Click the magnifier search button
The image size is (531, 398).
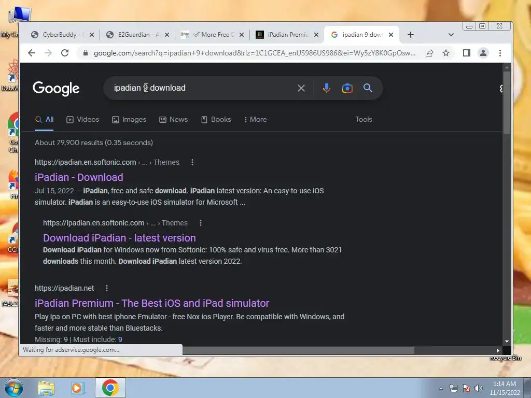368,88
